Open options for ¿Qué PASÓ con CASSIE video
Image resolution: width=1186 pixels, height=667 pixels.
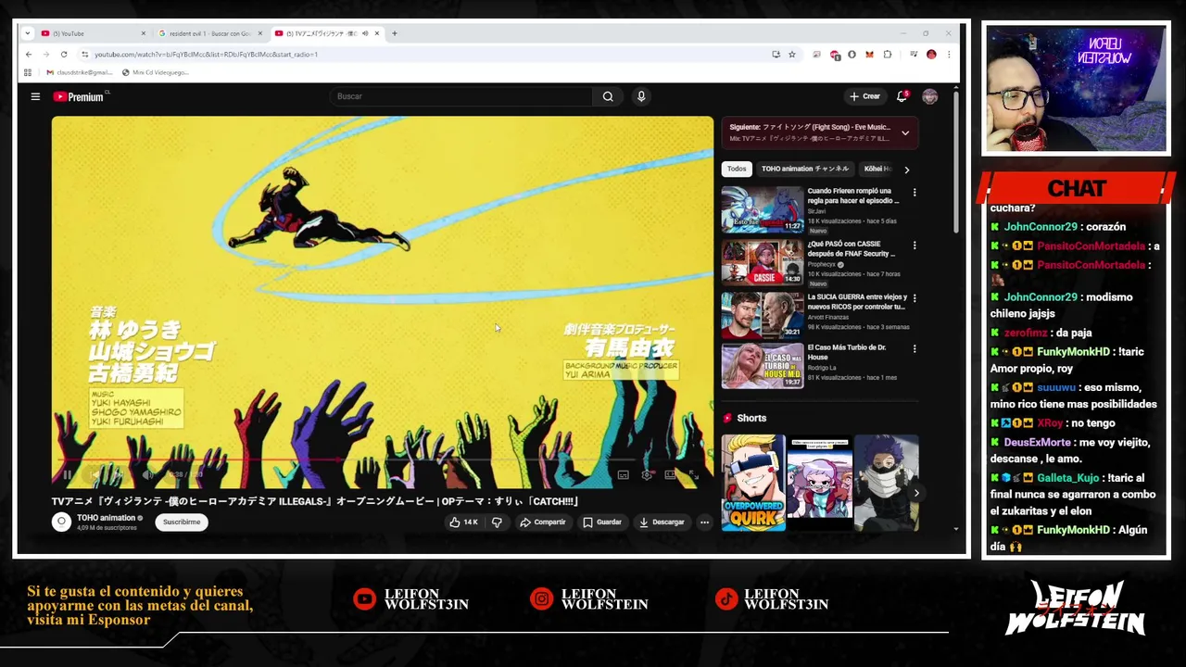click(915, 245)
